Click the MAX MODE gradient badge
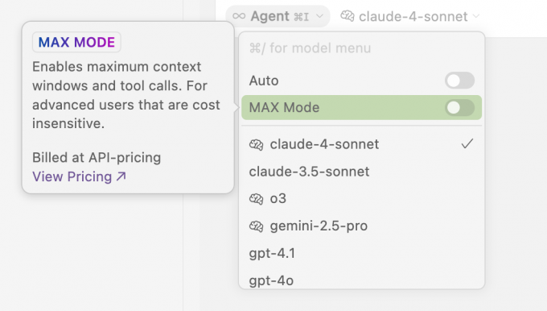Screen dimensions: 547x311 pyautogui.click(x=76, y=42)
